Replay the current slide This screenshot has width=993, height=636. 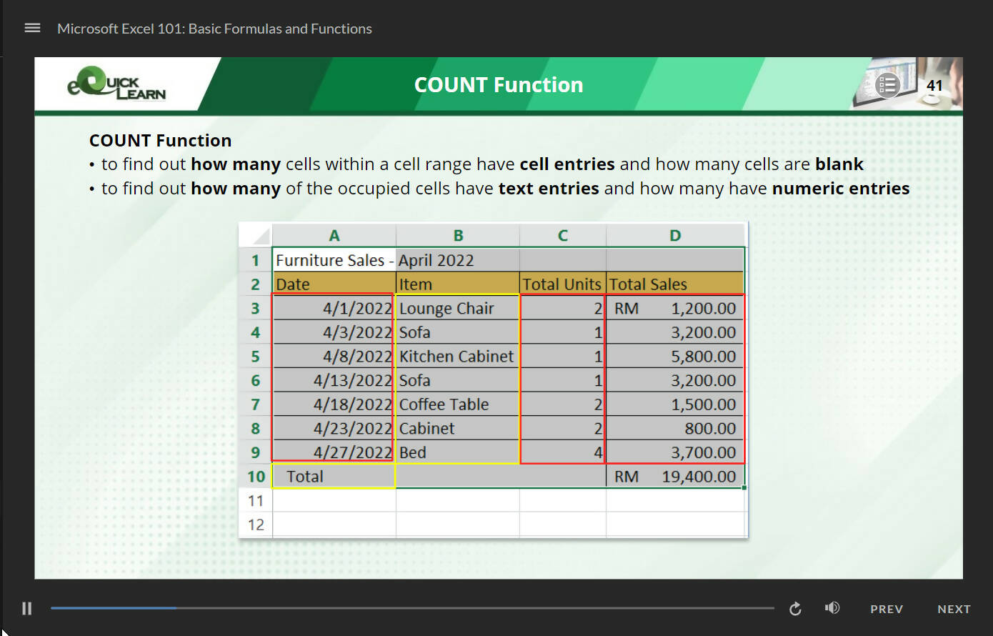795,609
